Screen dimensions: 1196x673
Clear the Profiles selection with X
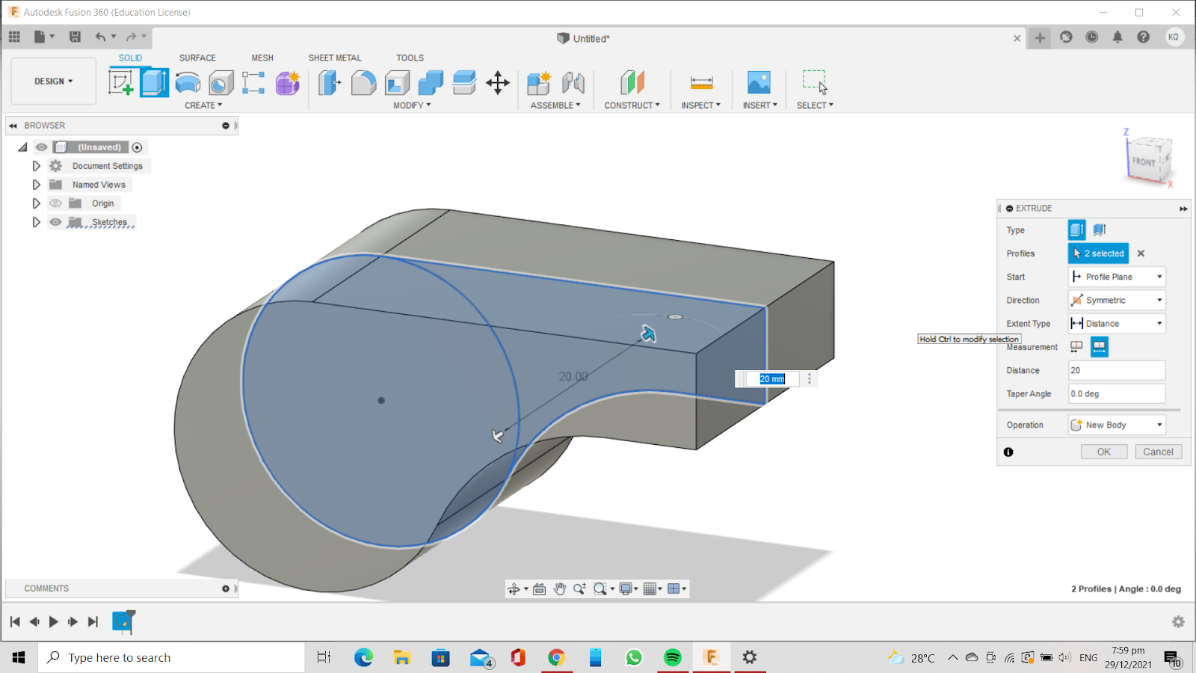coord(1141,253)
